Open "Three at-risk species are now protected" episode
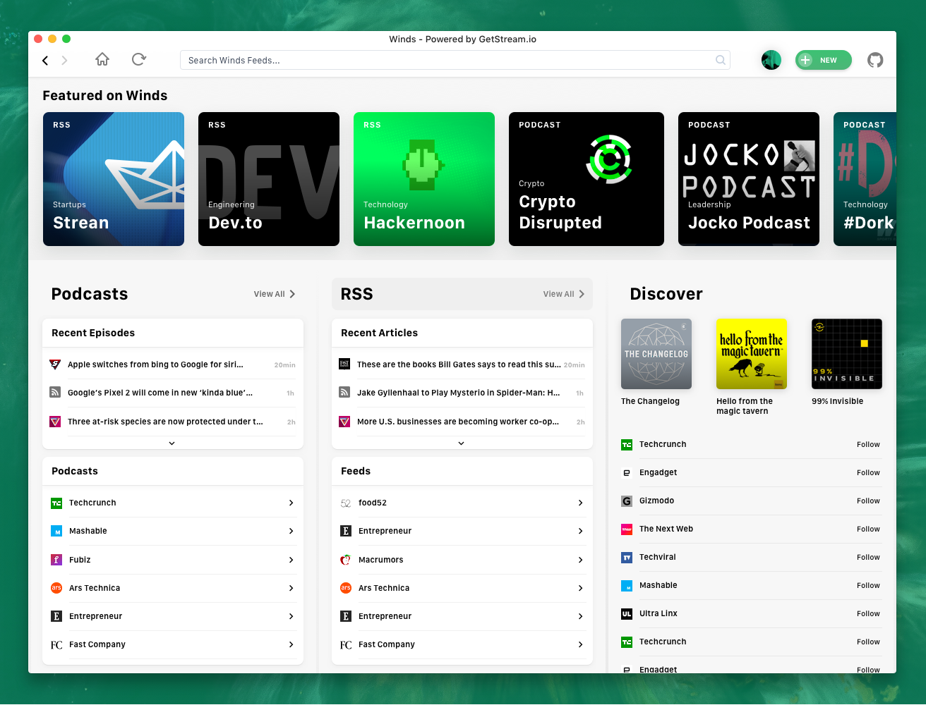926x705 pixels. 165,422
